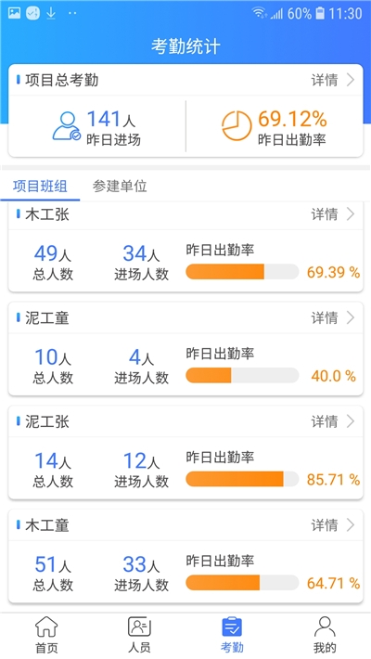Switch to the 参建单位 tab

[120, 187]
